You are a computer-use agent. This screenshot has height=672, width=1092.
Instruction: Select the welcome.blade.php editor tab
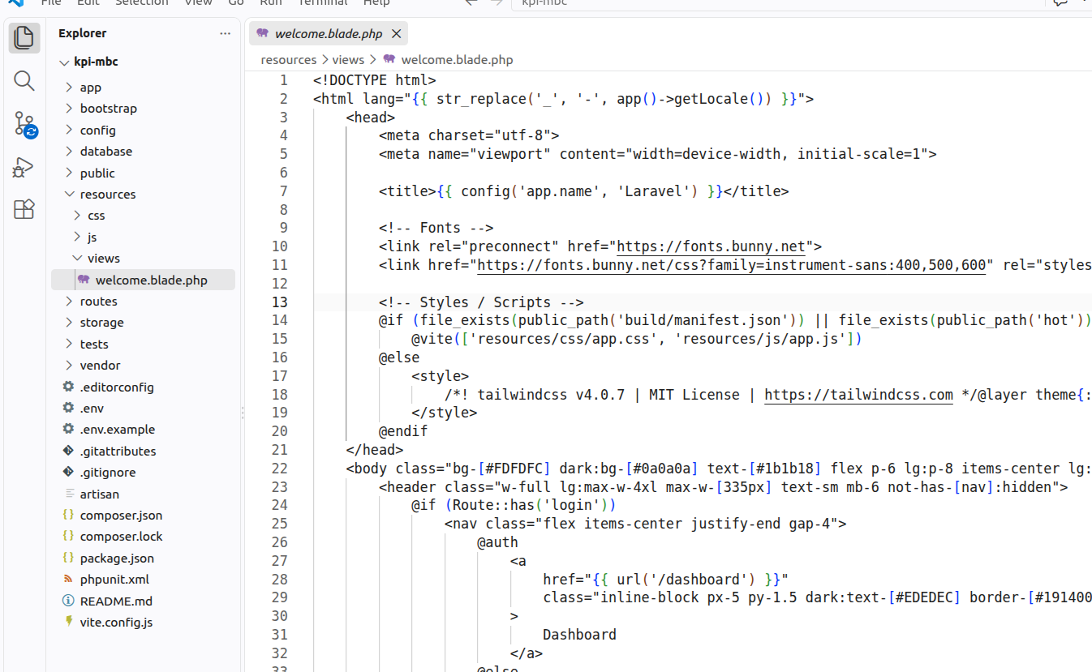tap(329, 34)
